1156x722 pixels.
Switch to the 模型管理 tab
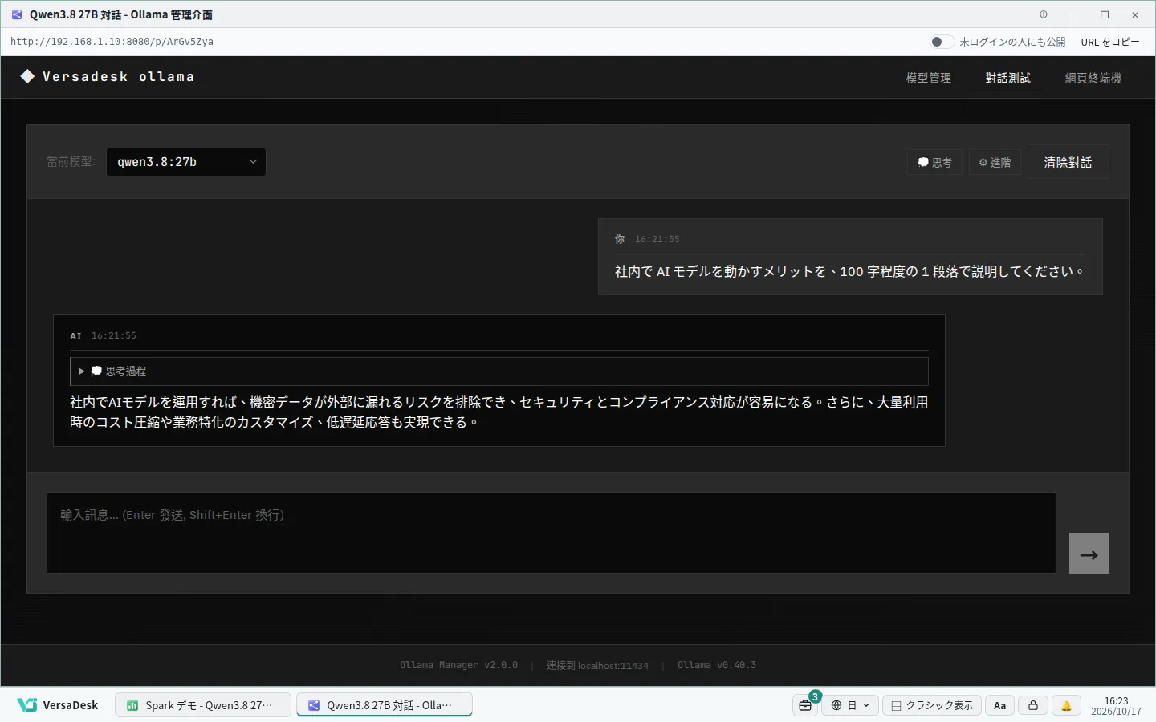click(928, 78)
